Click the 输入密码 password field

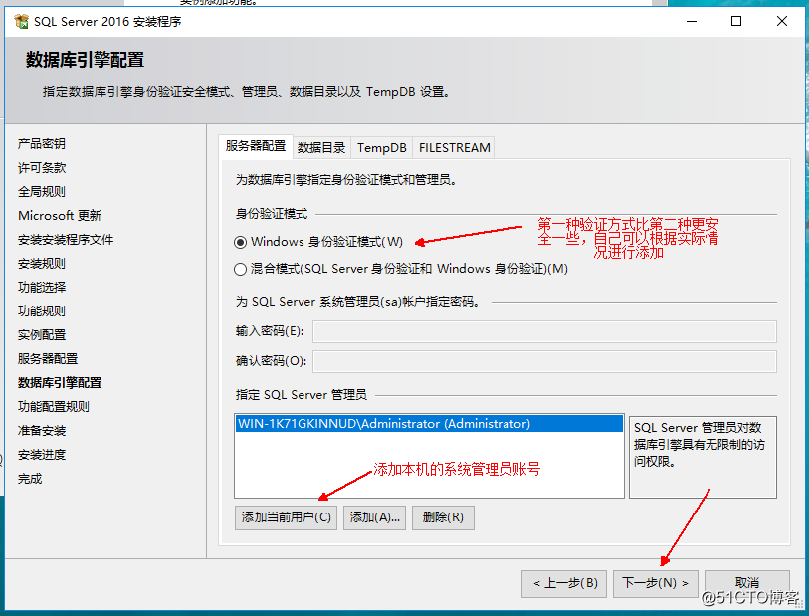coord(544,331)
